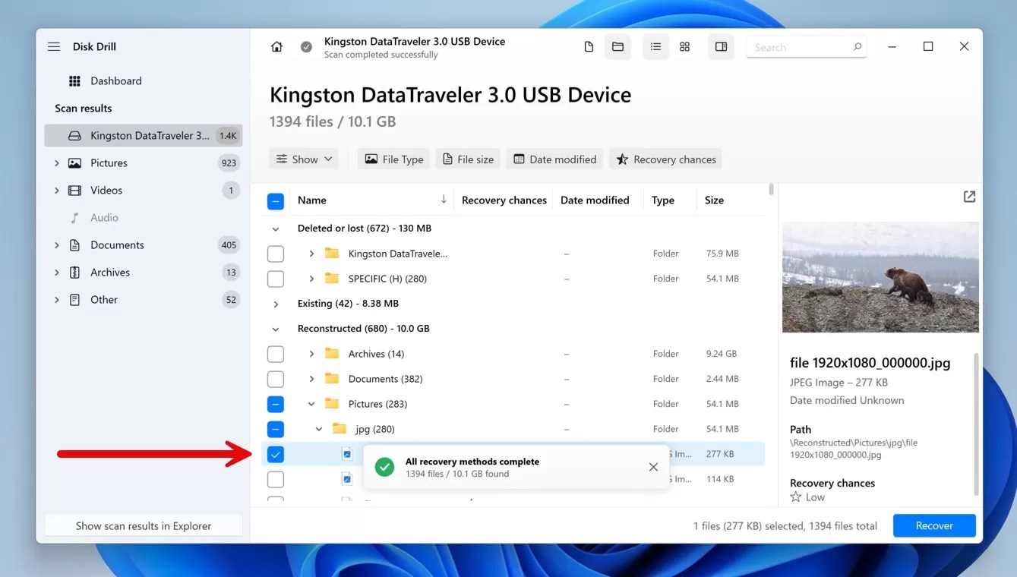Click the folder view icon in toolbar
This screenshot has height=577, width=1017.
[x=617, y=46]
